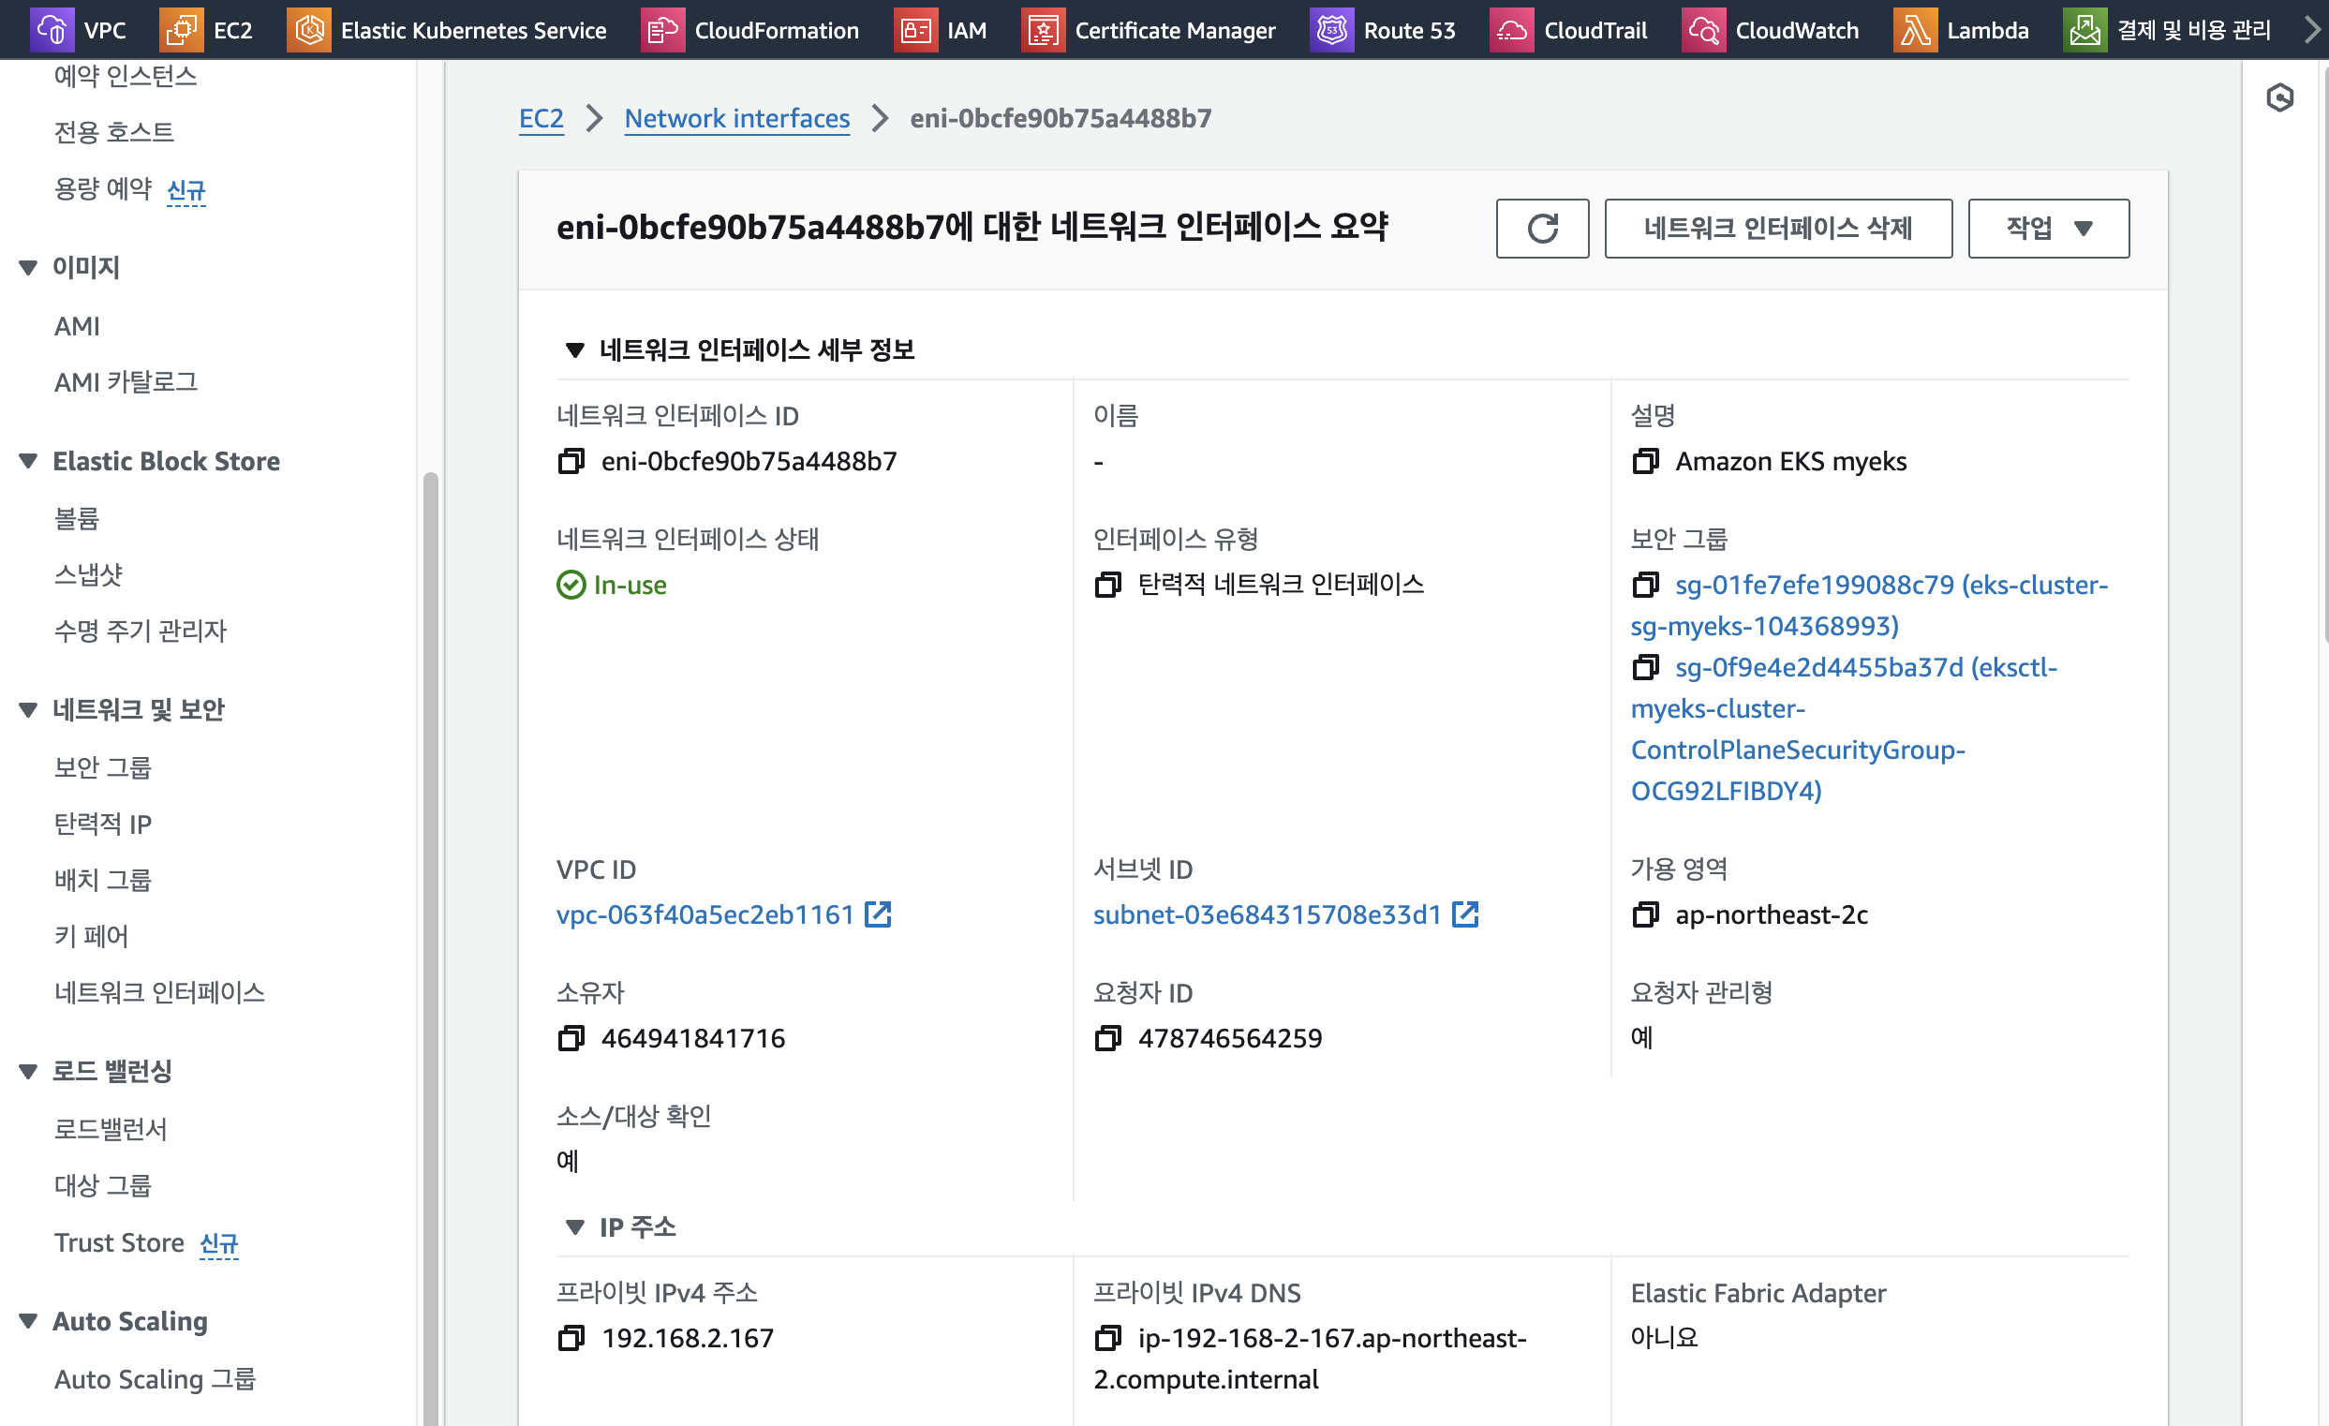Copy the private IPv4 address 192.168.2.167
The height and width of the screenshot is (1426, 2329).
[x=571, y=1338]
